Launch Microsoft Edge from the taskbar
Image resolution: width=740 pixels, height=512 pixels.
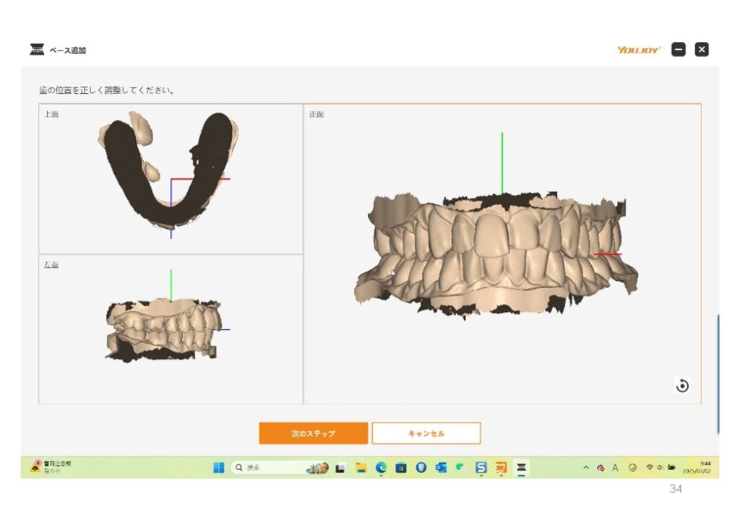(x=381, y=468)
